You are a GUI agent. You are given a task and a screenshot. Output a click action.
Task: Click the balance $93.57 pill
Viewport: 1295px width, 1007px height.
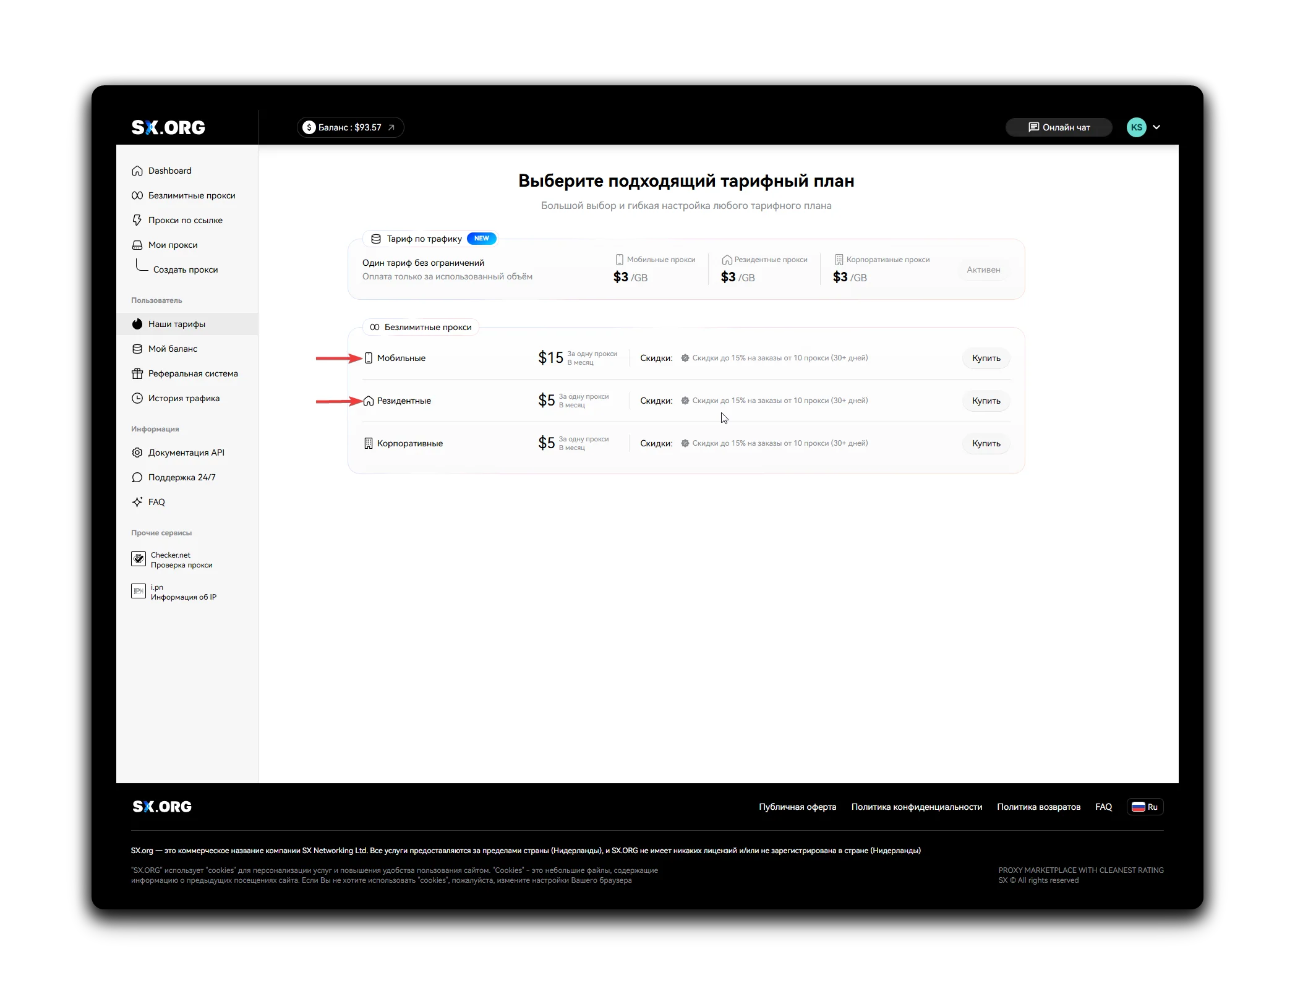[350, 127]
